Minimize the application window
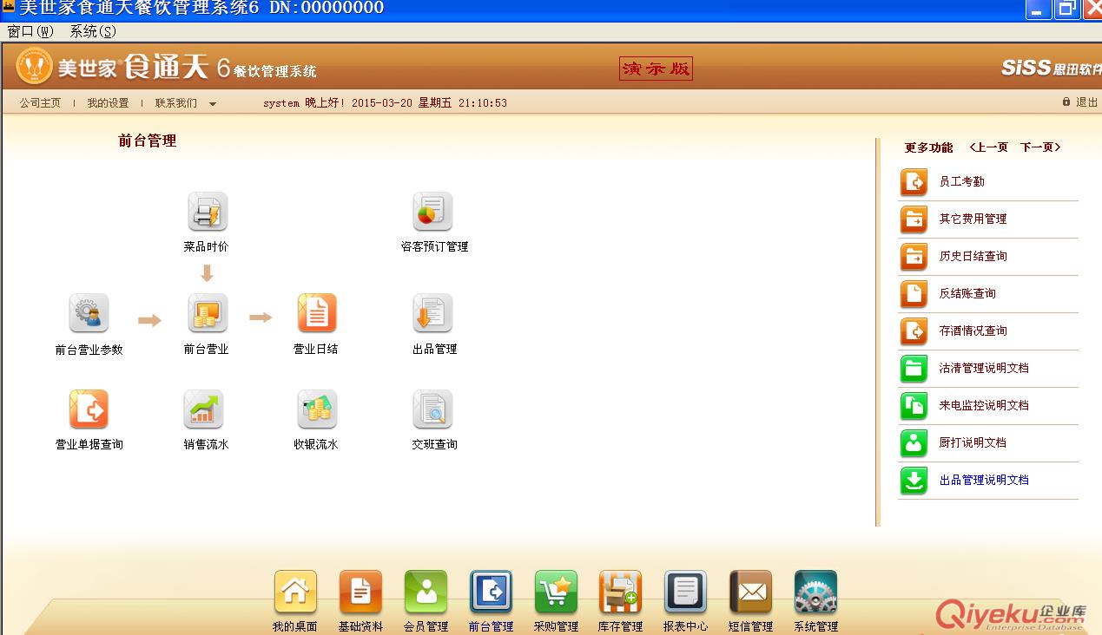The width and height of the screenshot is (1102, 635). pos(1039,10)
